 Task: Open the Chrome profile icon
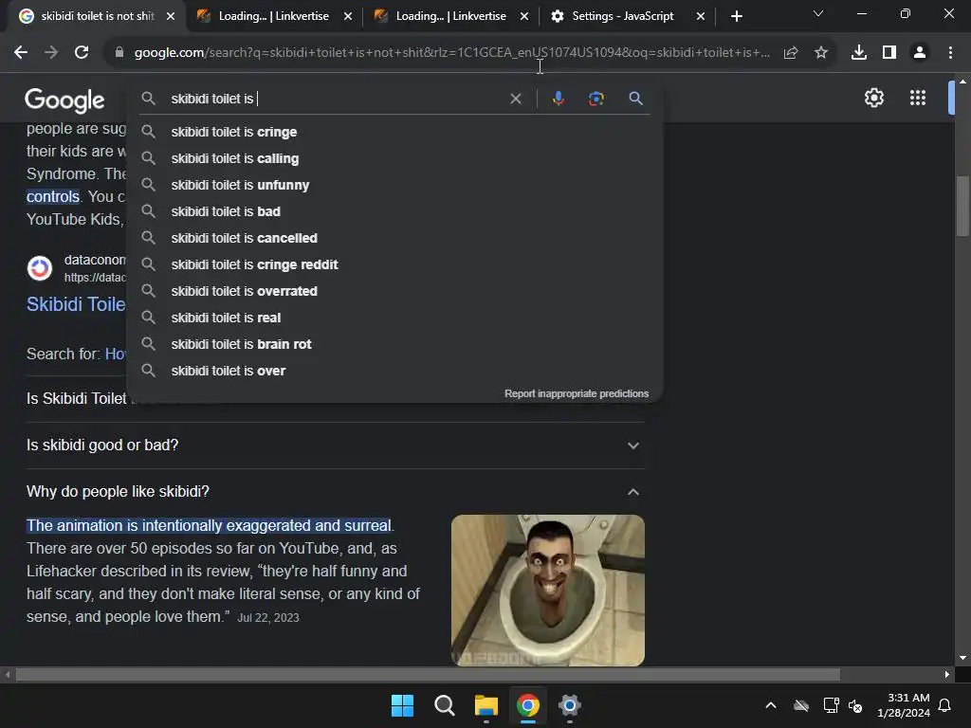coord(920,53)
